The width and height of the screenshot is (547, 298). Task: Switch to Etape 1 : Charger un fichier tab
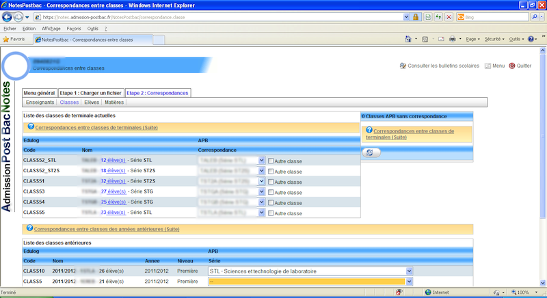[91, 92]
